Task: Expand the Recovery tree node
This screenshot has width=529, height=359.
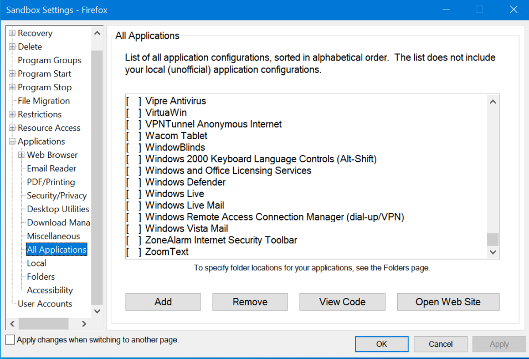Action: (12, 33)
